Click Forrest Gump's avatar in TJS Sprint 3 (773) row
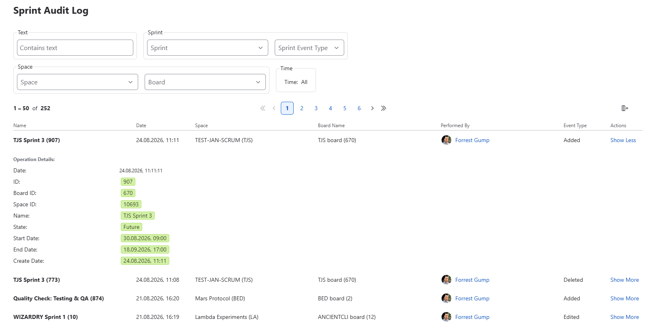 tap(446, 280)
